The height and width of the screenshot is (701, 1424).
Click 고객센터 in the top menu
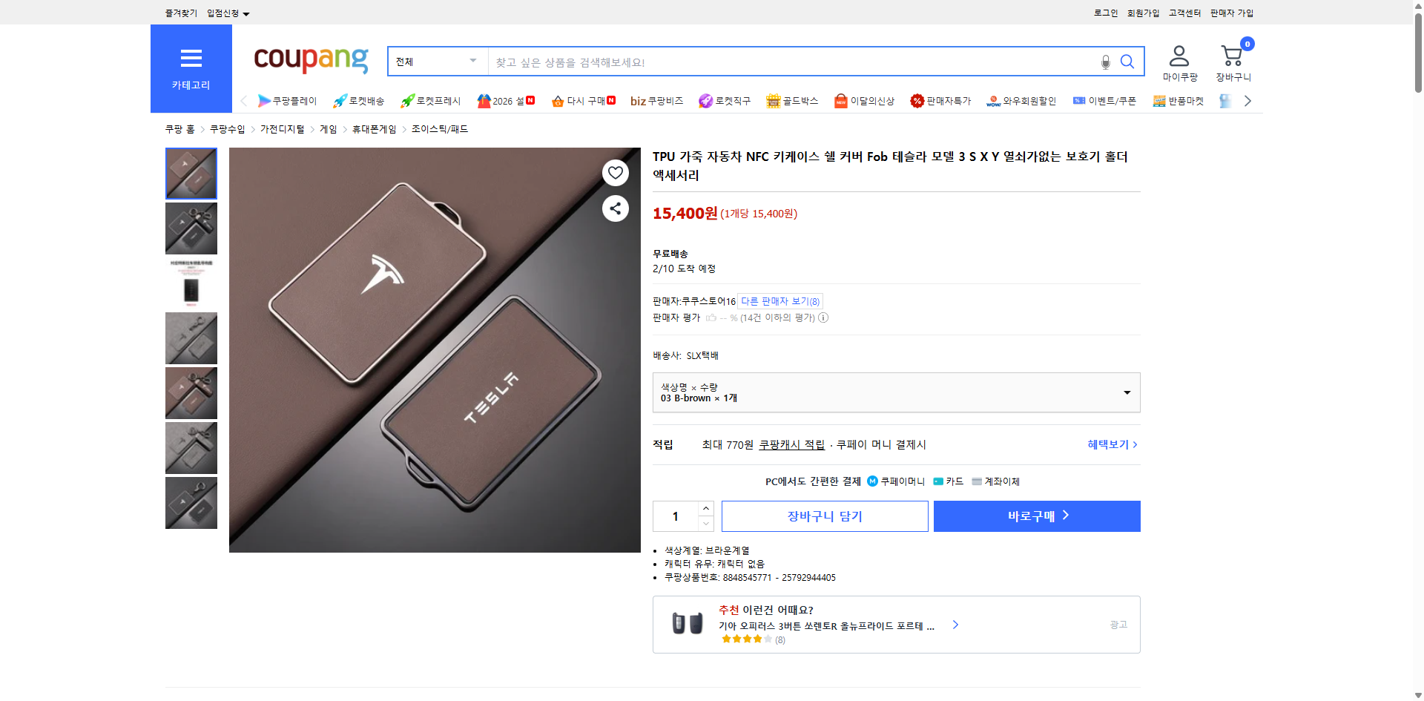[1184, 13]
